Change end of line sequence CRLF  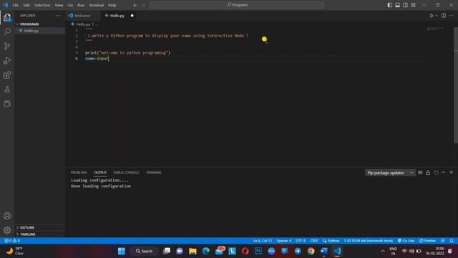pos(314,241)
